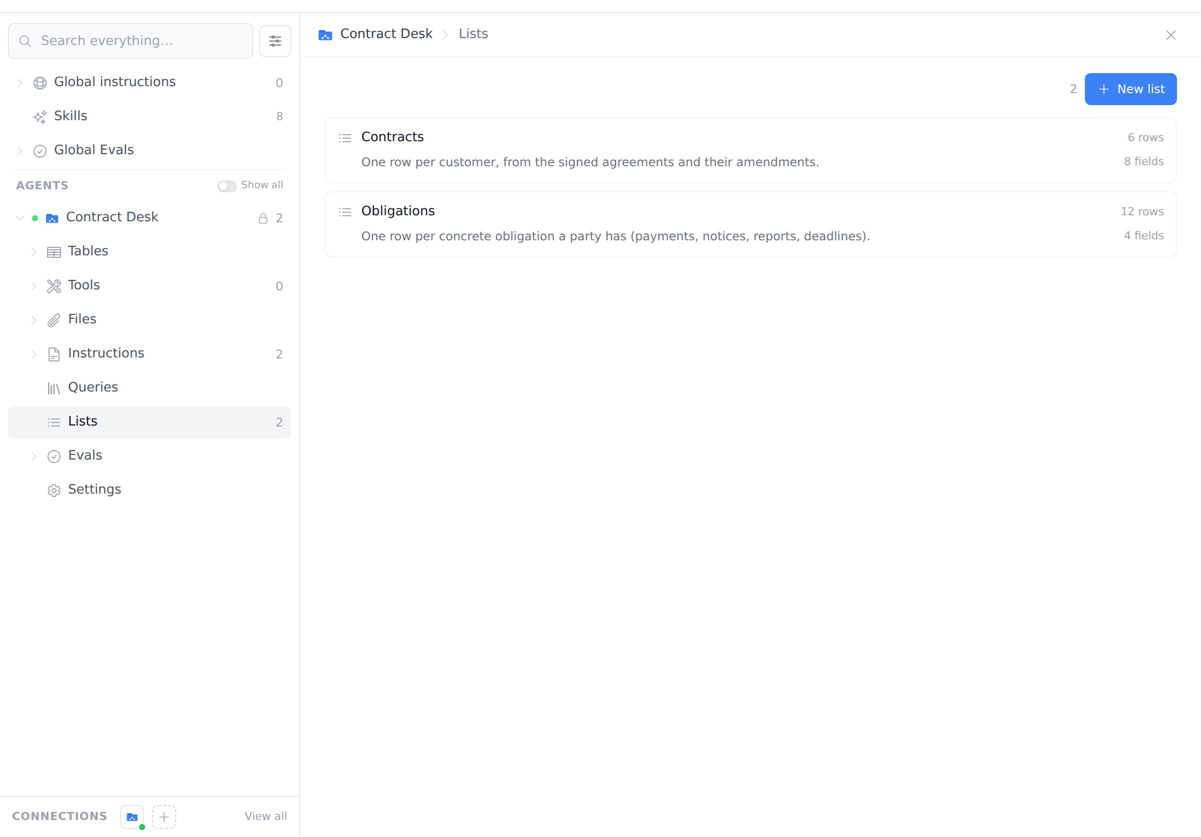1201x837 pixels.
Task: Expand the Evals chevron under Contract Desk
Action: [x=34, y=456]
